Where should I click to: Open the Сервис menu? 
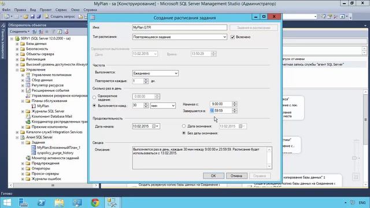click(x=61, y=10)
